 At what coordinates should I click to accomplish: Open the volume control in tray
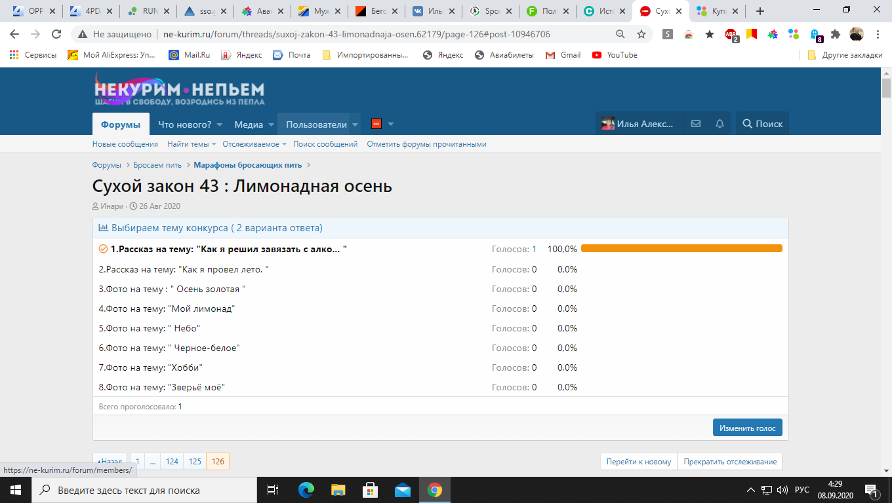click(782, 490)
